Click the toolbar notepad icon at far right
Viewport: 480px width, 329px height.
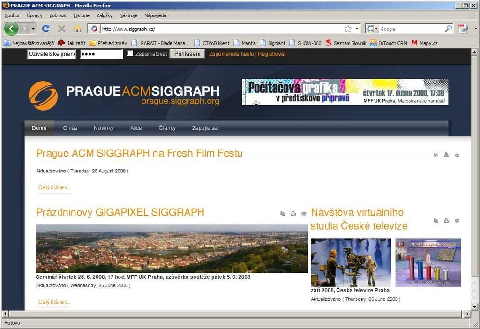(x=463, y=29)
